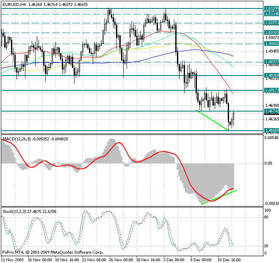Select the 1.46741 price level label

point(271,111)
